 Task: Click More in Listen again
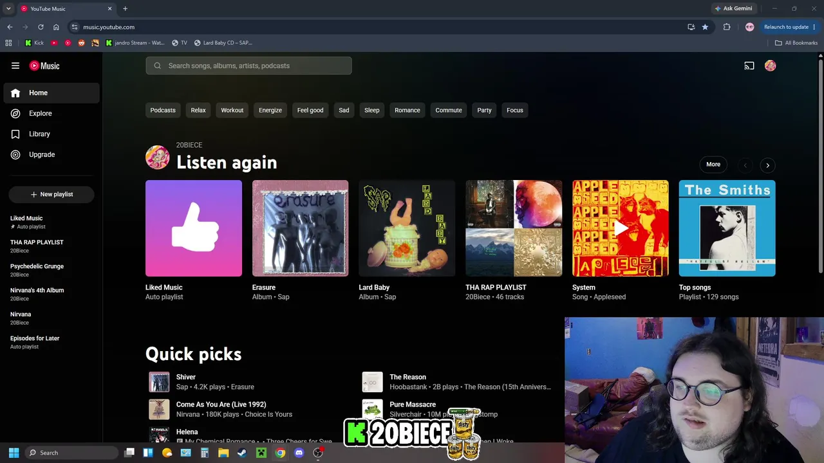pos(713,165)
